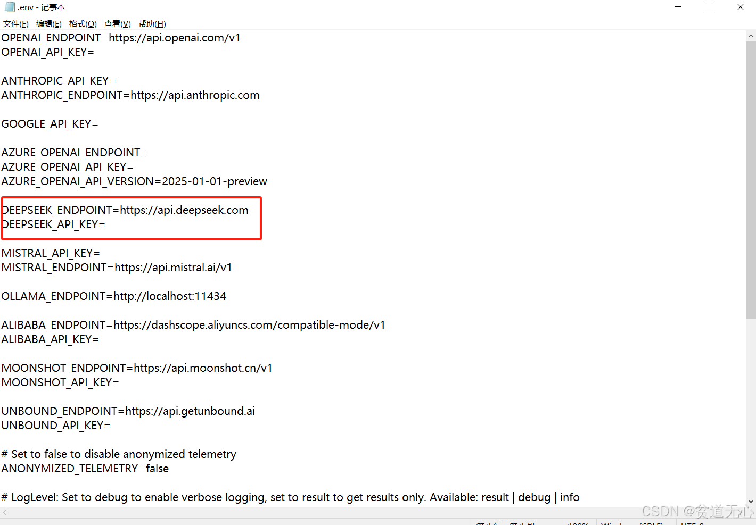Open the 编辑(E) menu
Image resolution: width=756 pixels, height=525 pixels.
48,24
